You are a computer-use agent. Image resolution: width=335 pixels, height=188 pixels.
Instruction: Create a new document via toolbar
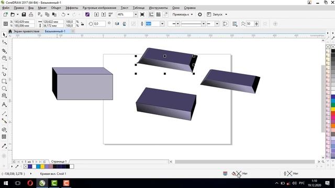point(5,15)
